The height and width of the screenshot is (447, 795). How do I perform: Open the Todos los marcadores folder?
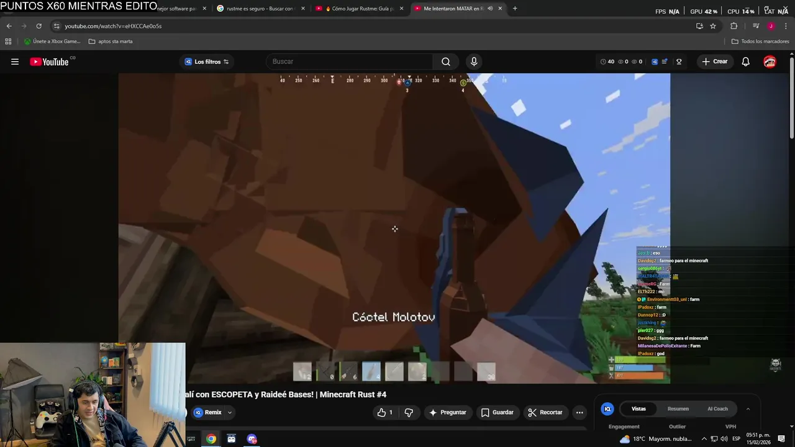pyautogui.click(x=760, y=42)
